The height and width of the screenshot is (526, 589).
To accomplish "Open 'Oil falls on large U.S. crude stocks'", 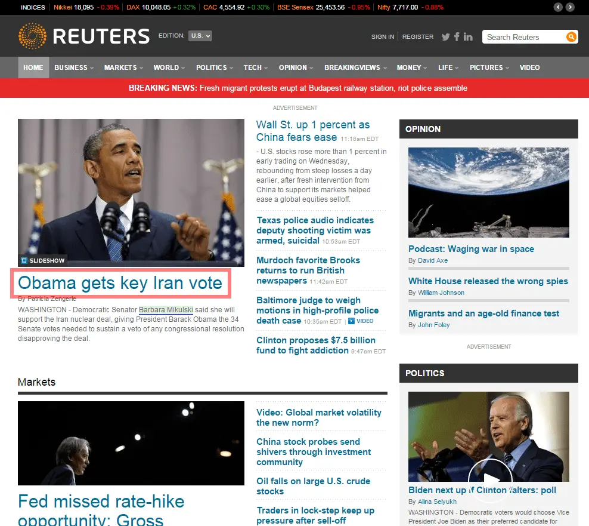I will click(x=314, y=486).
